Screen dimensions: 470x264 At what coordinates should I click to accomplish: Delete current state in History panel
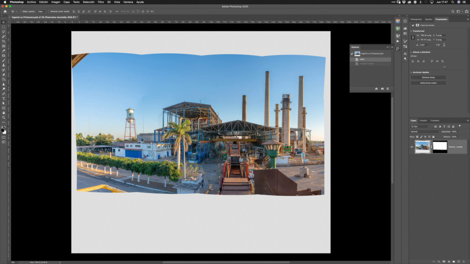(x=387, y=88)
